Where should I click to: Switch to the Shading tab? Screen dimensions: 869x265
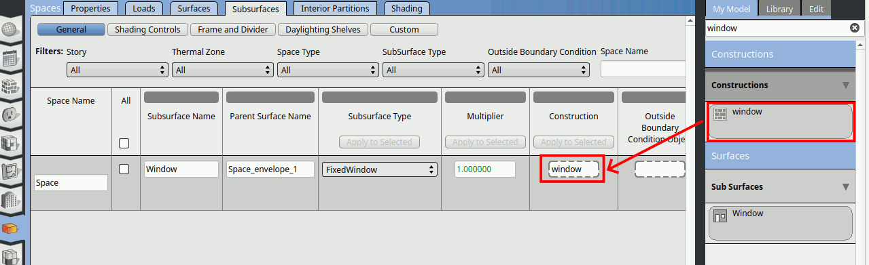407,9
